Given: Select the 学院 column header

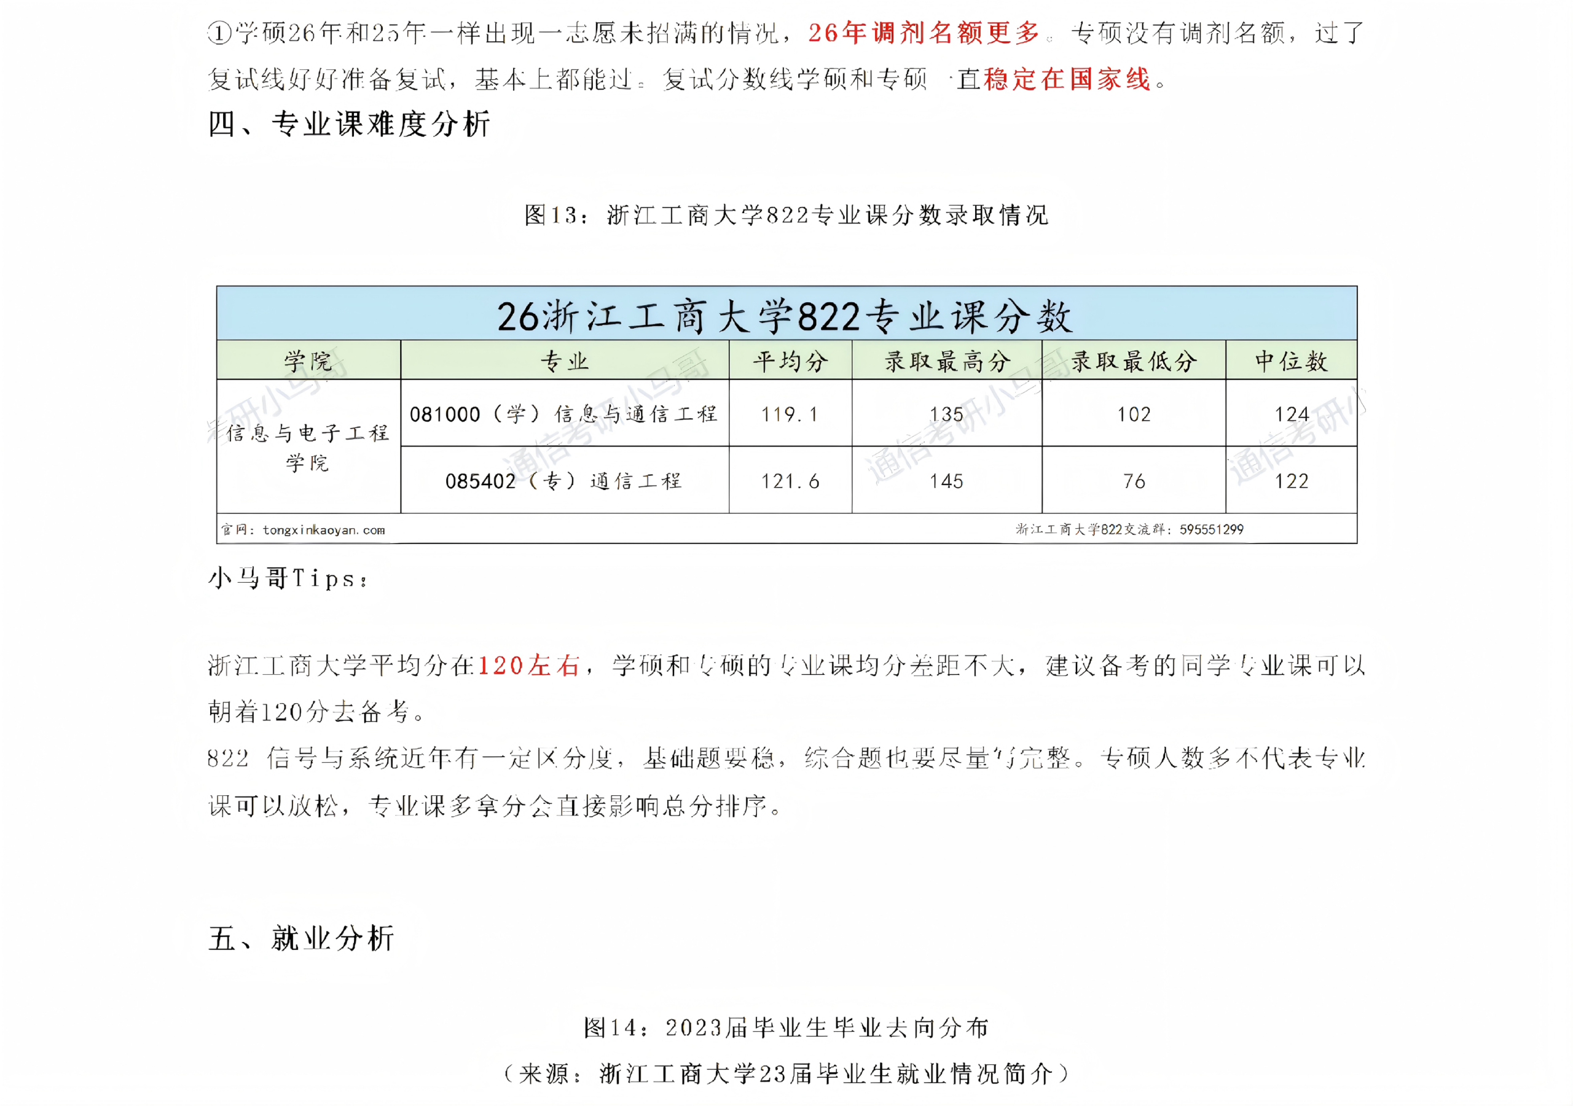Looking at the screenshot, I should tap(308, 360).
